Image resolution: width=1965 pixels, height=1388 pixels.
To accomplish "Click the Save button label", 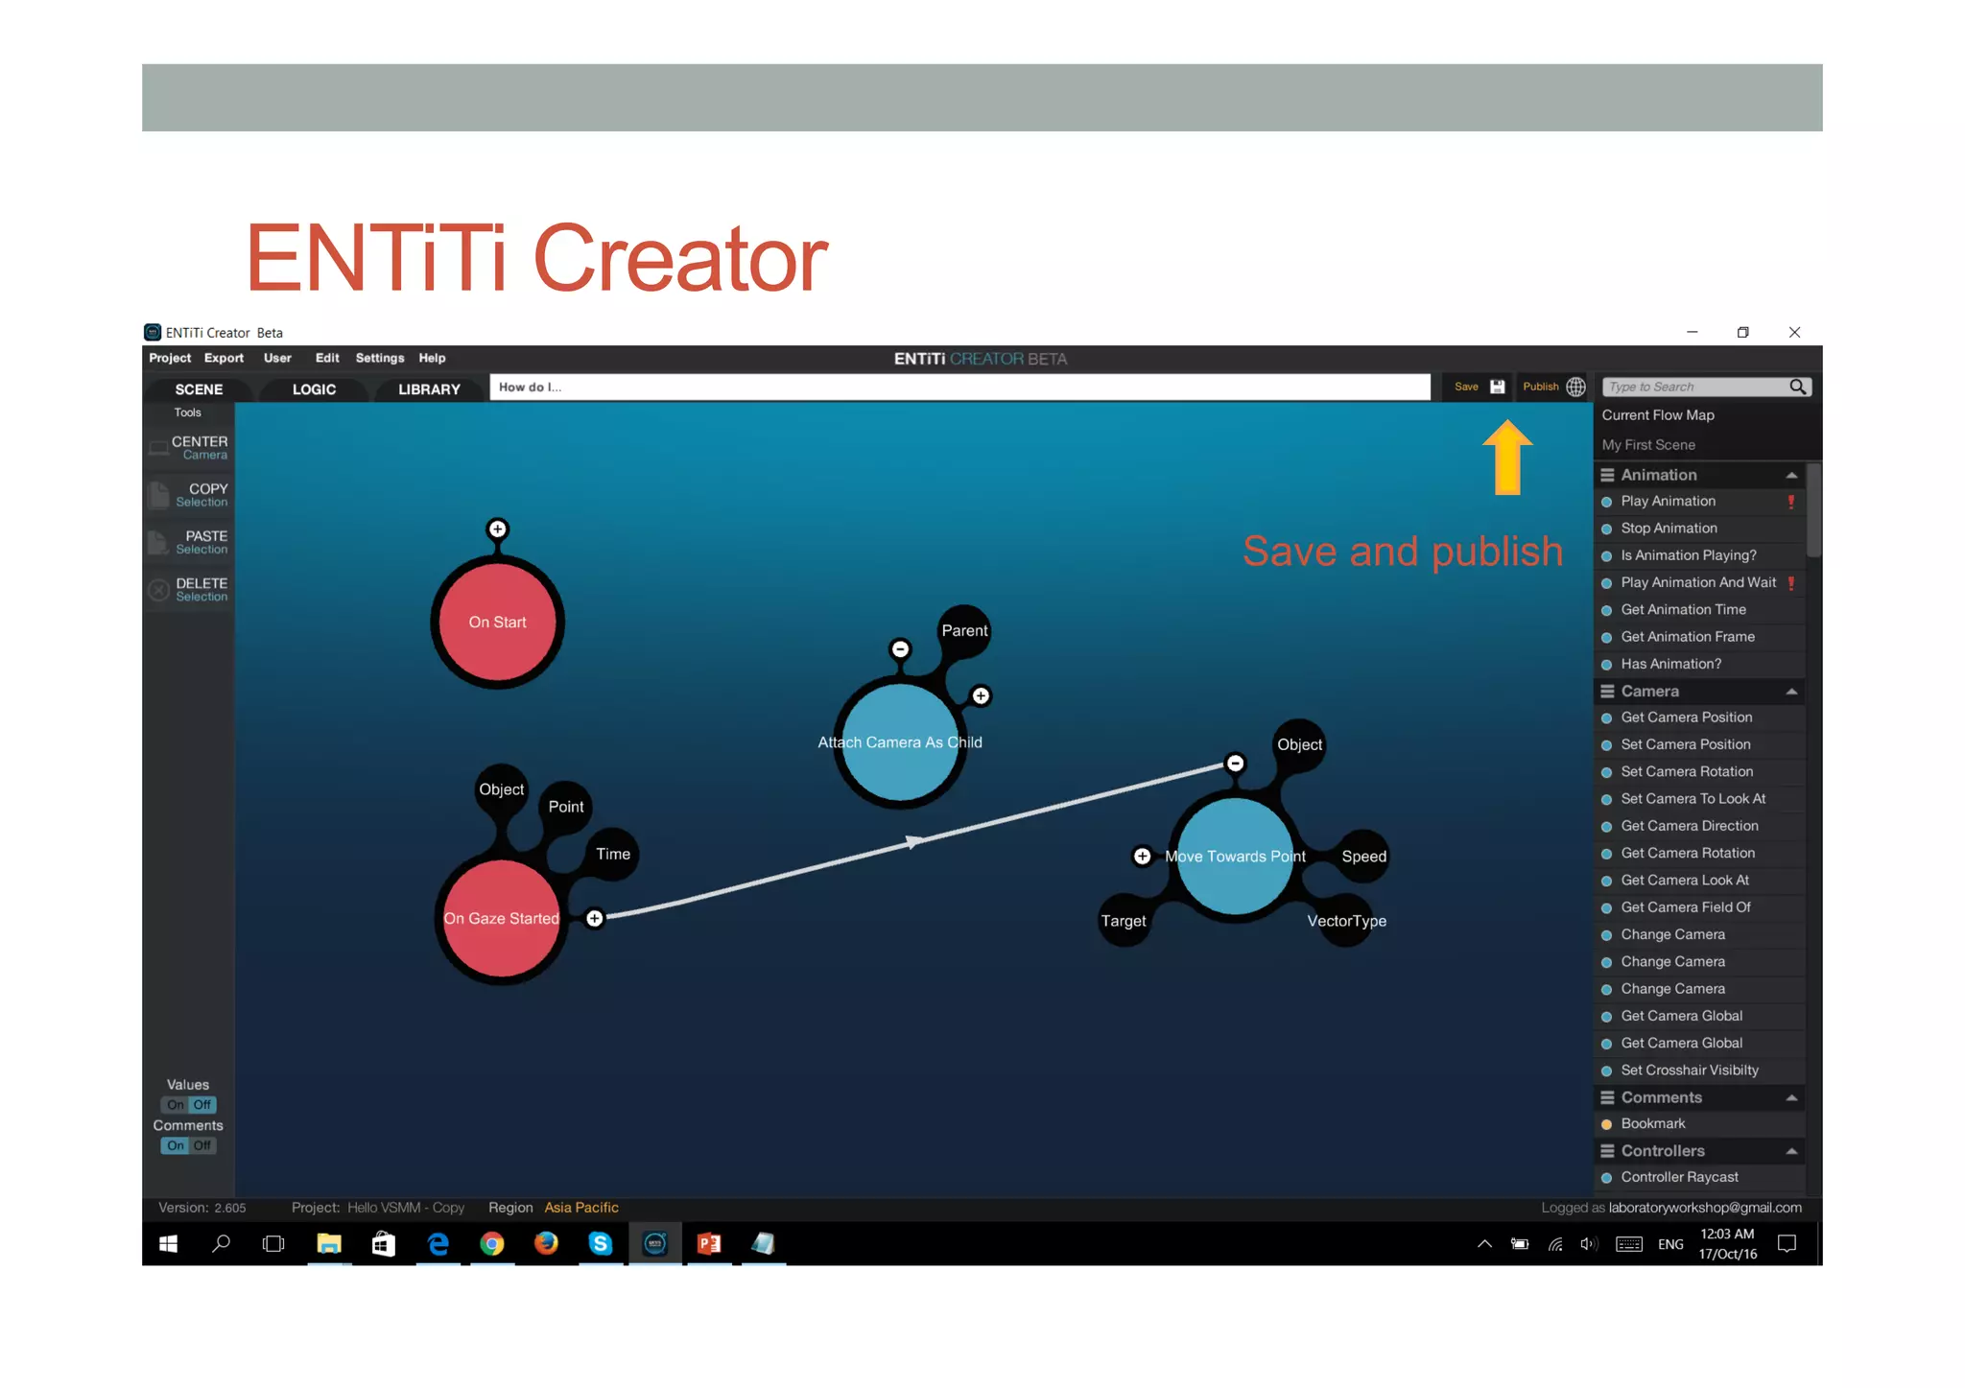I will click(1466, 387).
